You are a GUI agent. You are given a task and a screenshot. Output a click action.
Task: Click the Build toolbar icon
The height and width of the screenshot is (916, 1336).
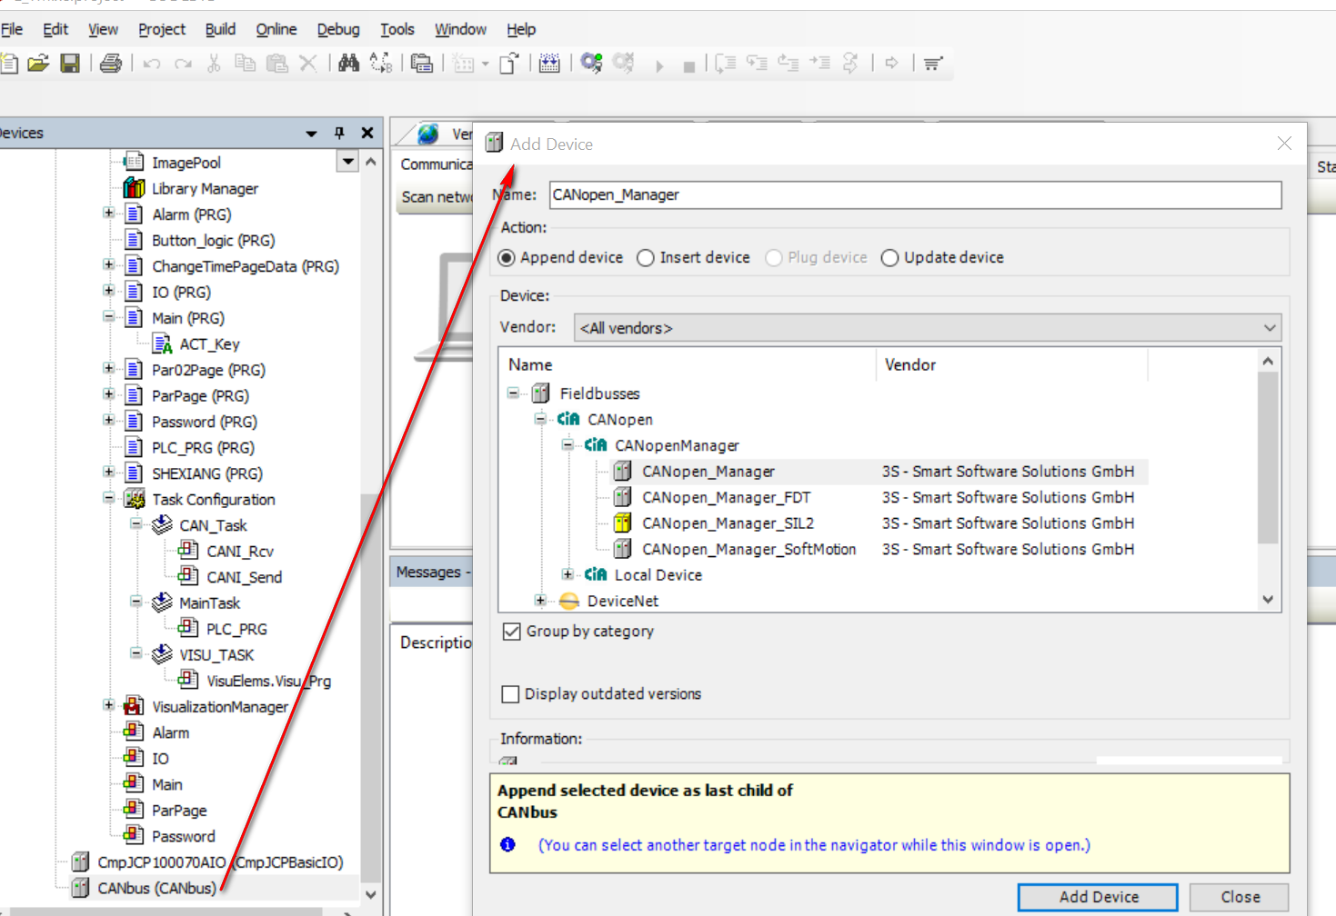point(549,63)
